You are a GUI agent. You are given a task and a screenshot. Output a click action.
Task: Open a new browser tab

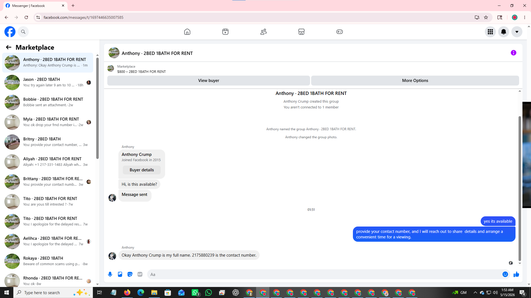[73, 6]
